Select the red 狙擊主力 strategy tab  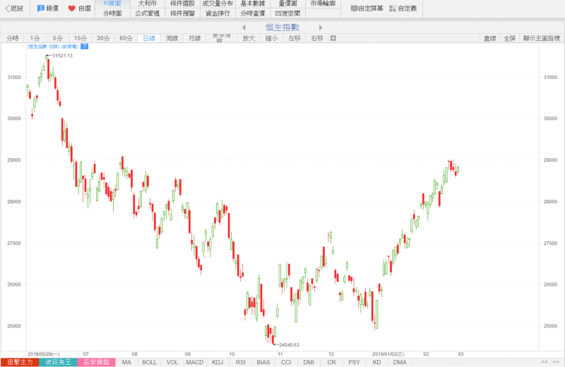coord(19,362)
